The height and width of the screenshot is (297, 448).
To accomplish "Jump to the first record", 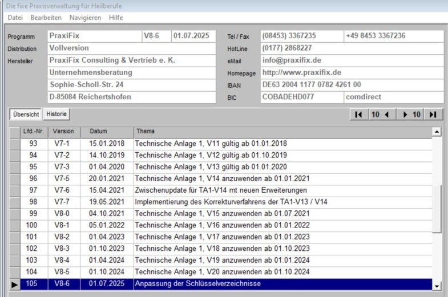I will pos(358,115).
